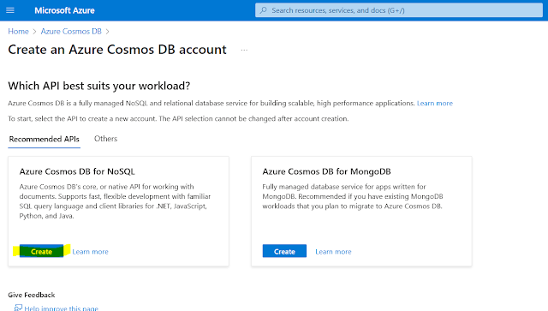Open Learn more for the NoSQL API
Image resolution: width=548 pixels, height=311 pixels.
pos(90,252)
